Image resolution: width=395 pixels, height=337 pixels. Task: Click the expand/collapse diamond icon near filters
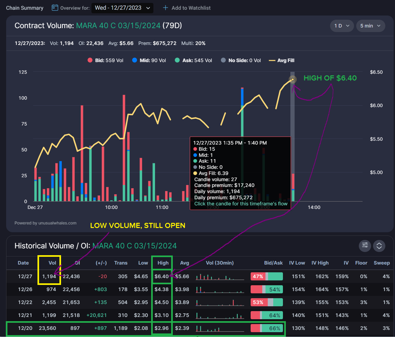click(379, 246)
